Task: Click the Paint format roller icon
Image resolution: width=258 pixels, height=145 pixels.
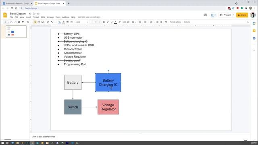Action: click(23, 22)
